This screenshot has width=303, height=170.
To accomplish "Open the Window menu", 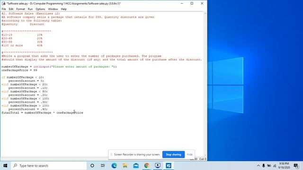I will (53, 9).
